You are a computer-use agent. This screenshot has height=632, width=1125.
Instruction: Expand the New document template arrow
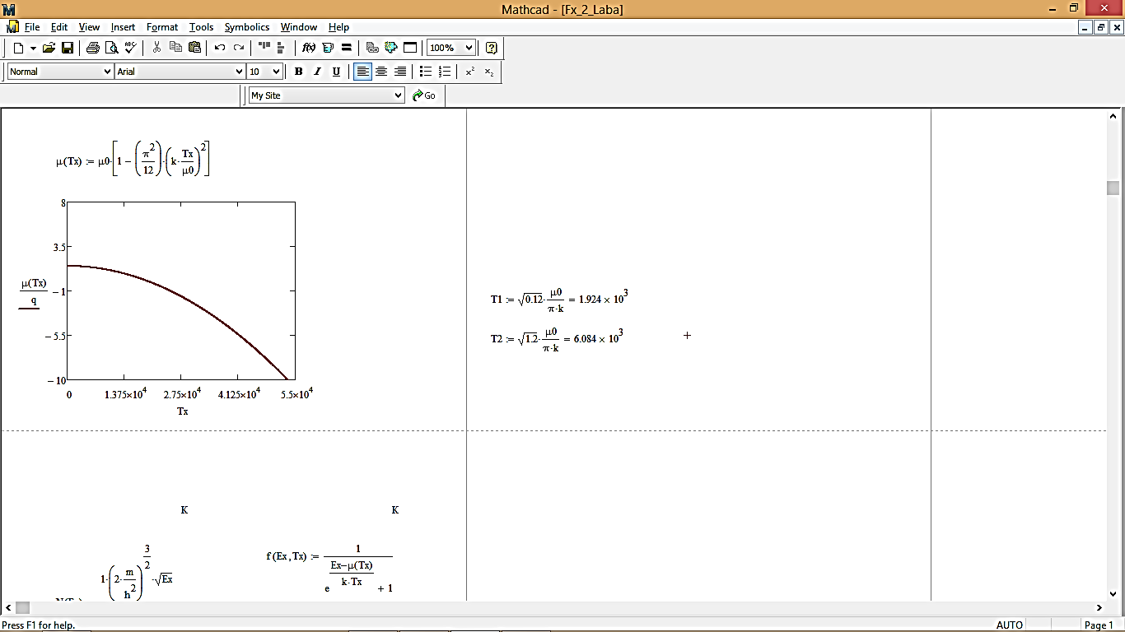(x=33, y=48)
